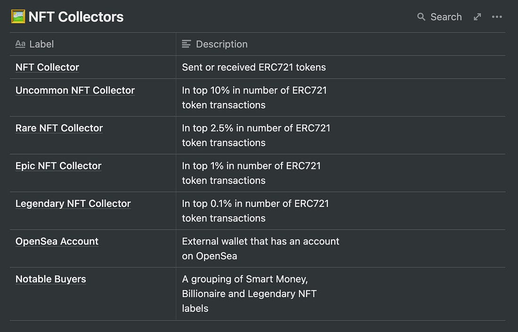Open Epic NFT Collector entry

coord(58,166)
